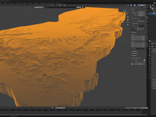This screenshot has height=117, width=156.
Task: Expand the Annotations panel
Action: [134, 53]
